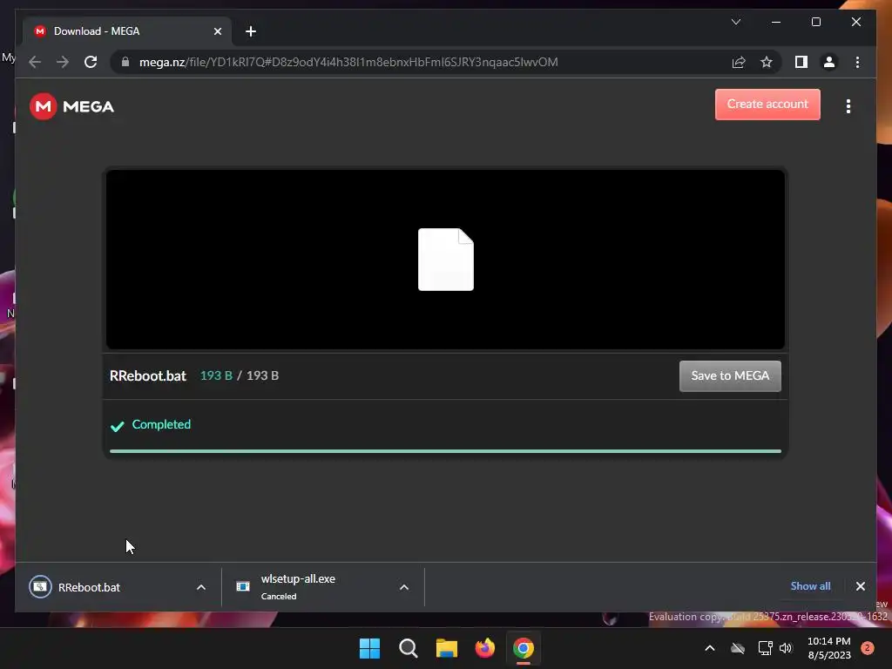Maximize the Chrome window
This screenshot has width=892, height=669.
[815, 22]
